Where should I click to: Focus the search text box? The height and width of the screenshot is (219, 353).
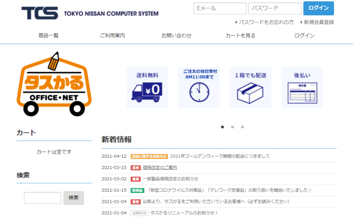click(42, 198)
